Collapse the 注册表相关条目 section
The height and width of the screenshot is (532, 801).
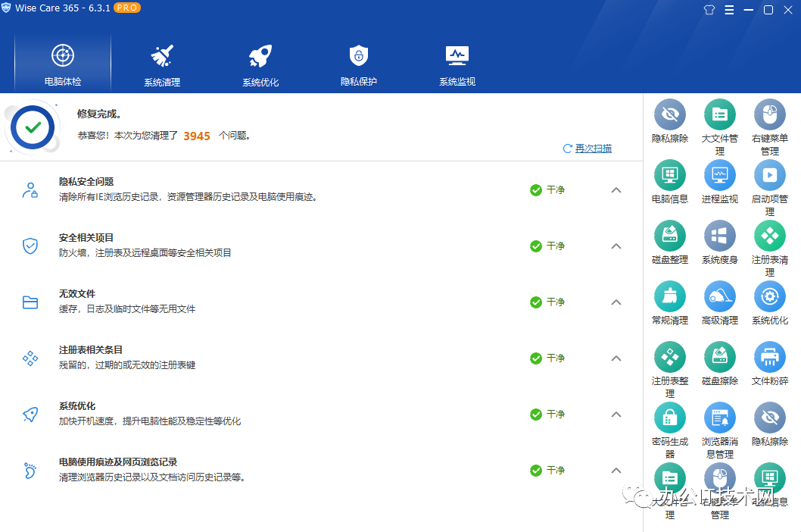coord(616,358)
